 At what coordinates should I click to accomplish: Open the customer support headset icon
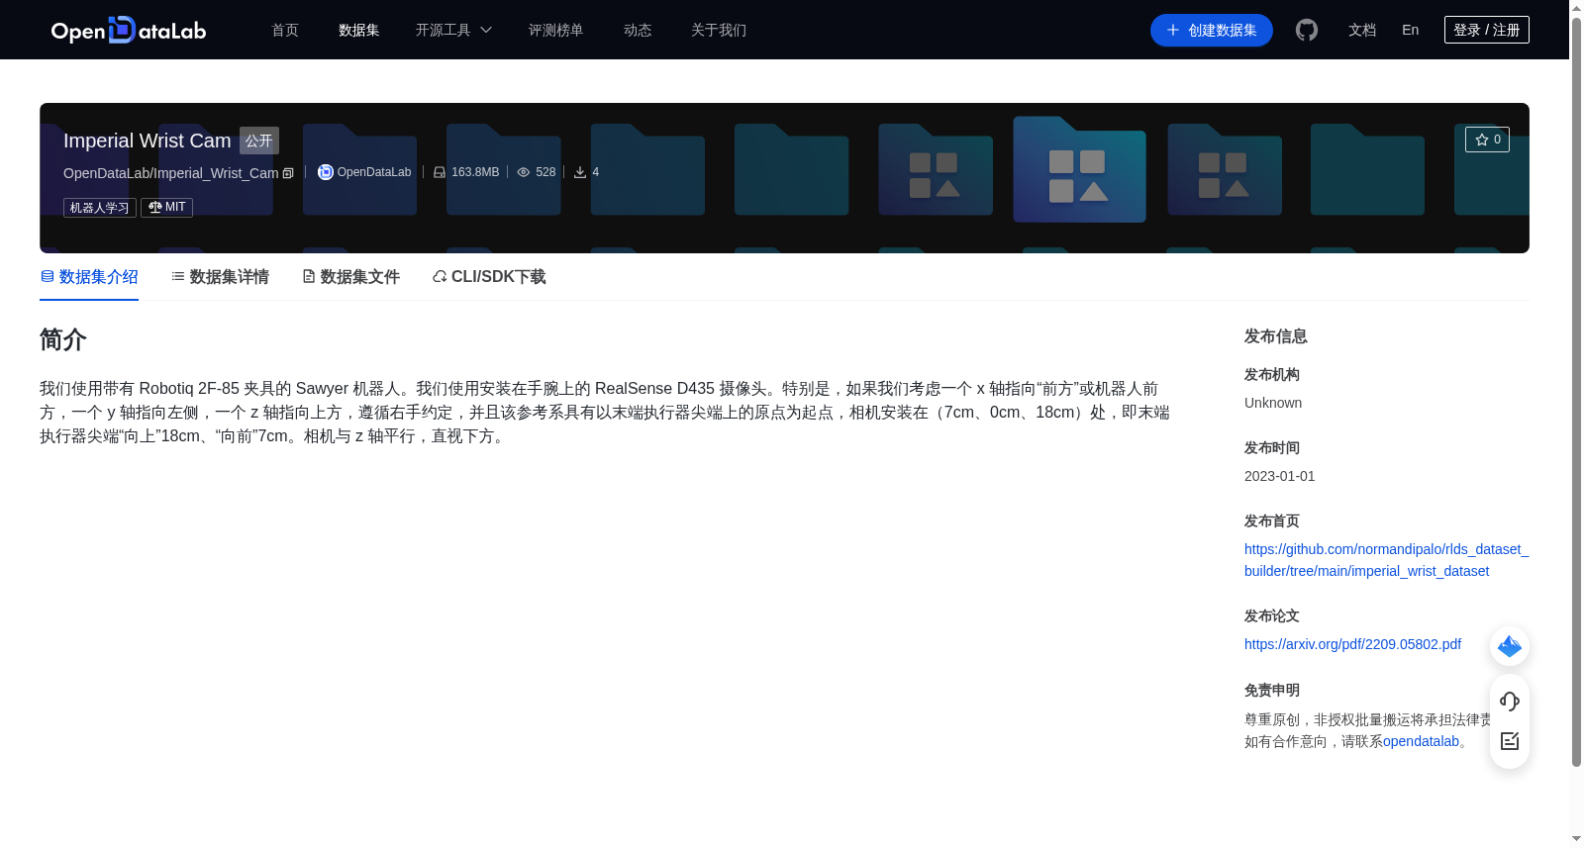coord(1510,701)
